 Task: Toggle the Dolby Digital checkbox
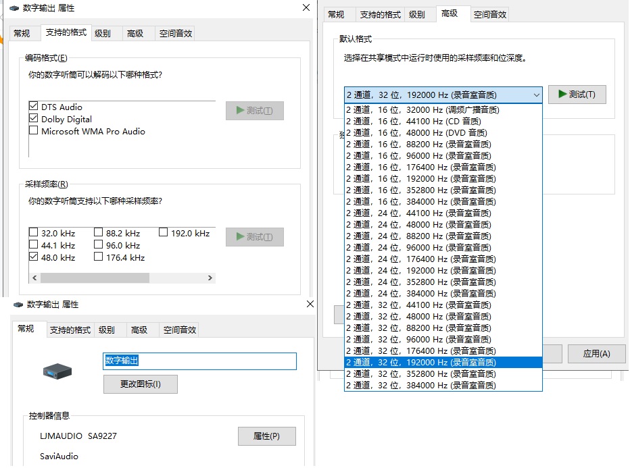click(34, 118)
